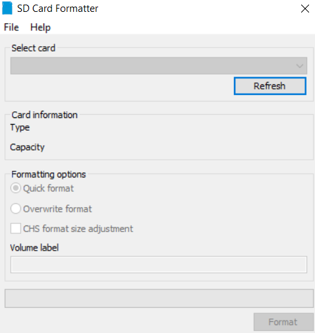Open the File menu
The height and width of the screenshot is (333, 315).
11,28
